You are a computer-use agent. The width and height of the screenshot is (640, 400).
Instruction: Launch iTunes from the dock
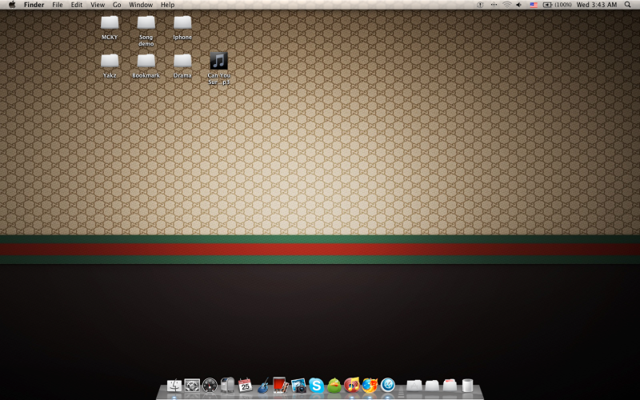coord(351,386)
